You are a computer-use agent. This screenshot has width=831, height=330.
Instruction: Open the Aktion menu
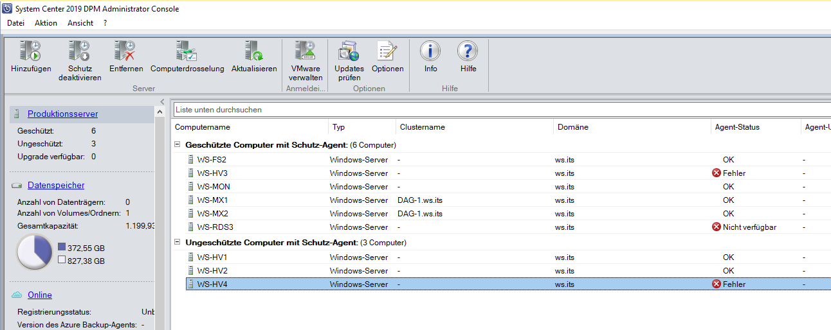(46, 23)
